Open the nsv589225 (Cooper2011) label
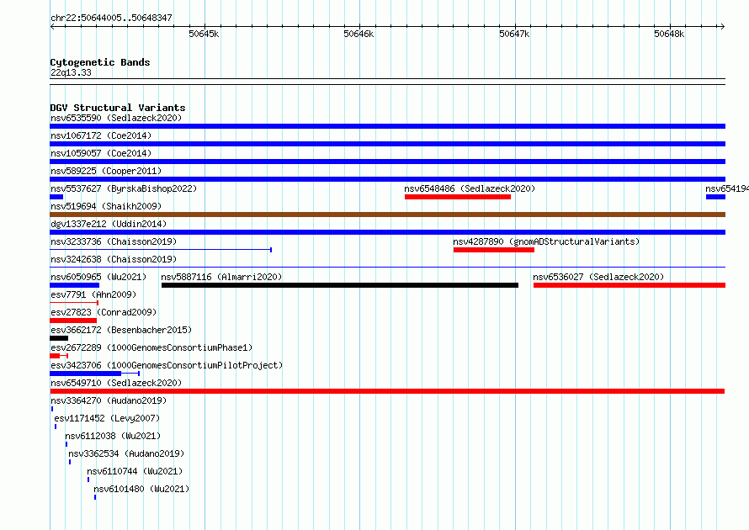The width and height of the screenshot is (749, 530). tap(106, 171)
